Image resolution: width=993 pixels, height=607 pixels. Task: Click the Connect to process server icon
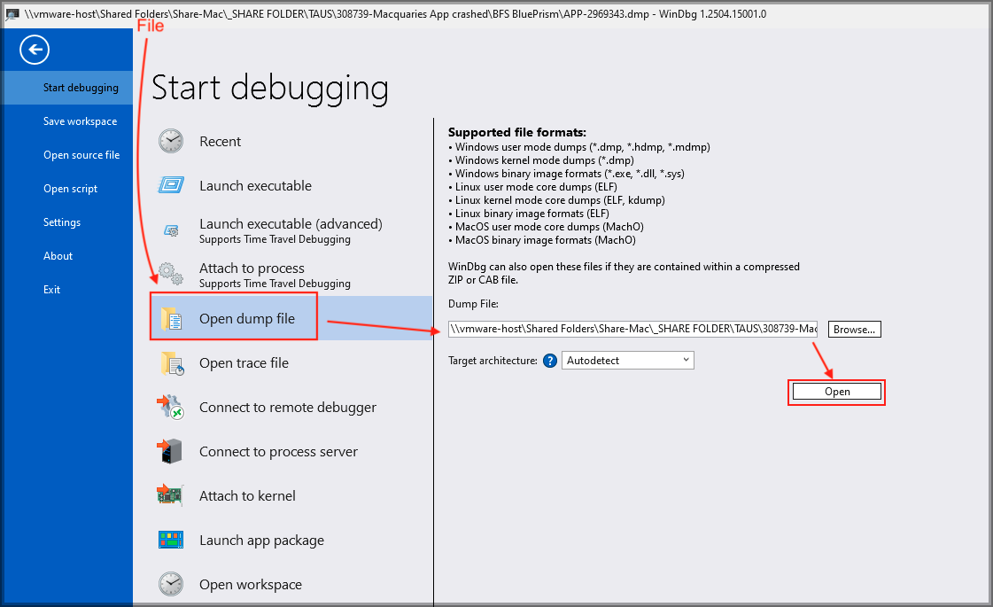(x=171, y=451)
